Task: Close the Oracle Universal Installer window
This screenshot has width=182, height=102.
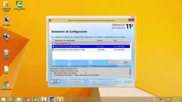Action: [x=131, y=20]
